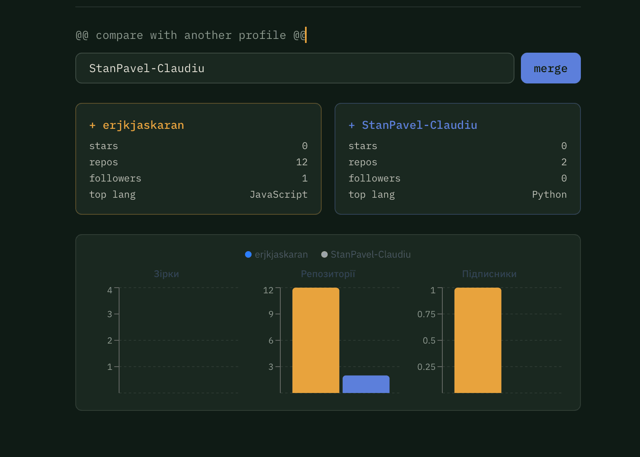
Task: Click the followers label in StanPavel-Claudiu card
Action: (375, 178)
